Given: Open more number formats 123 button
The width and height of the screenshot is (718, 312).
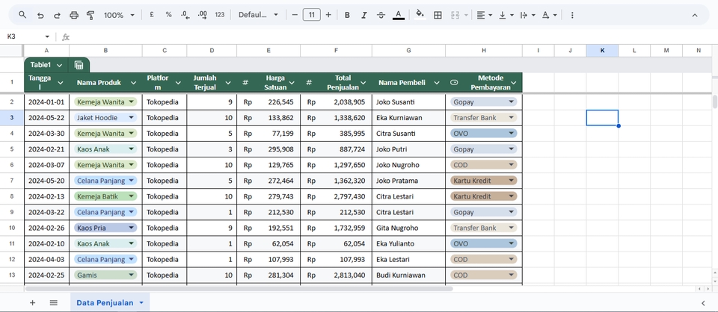Looking at the screenshot, I should click(220, 15).
